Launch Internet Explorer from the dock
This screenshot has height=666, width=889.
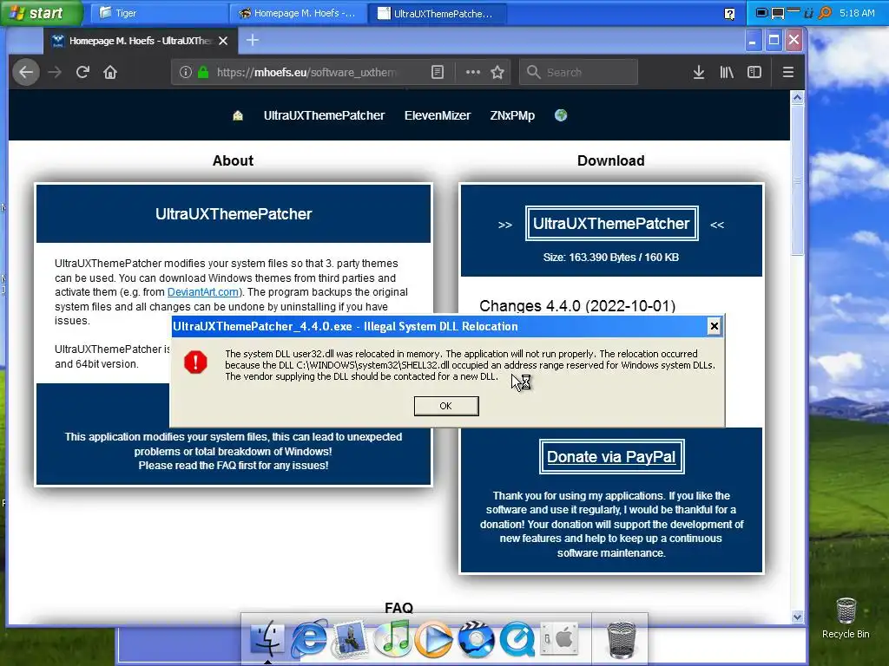(x=309, y=638)
